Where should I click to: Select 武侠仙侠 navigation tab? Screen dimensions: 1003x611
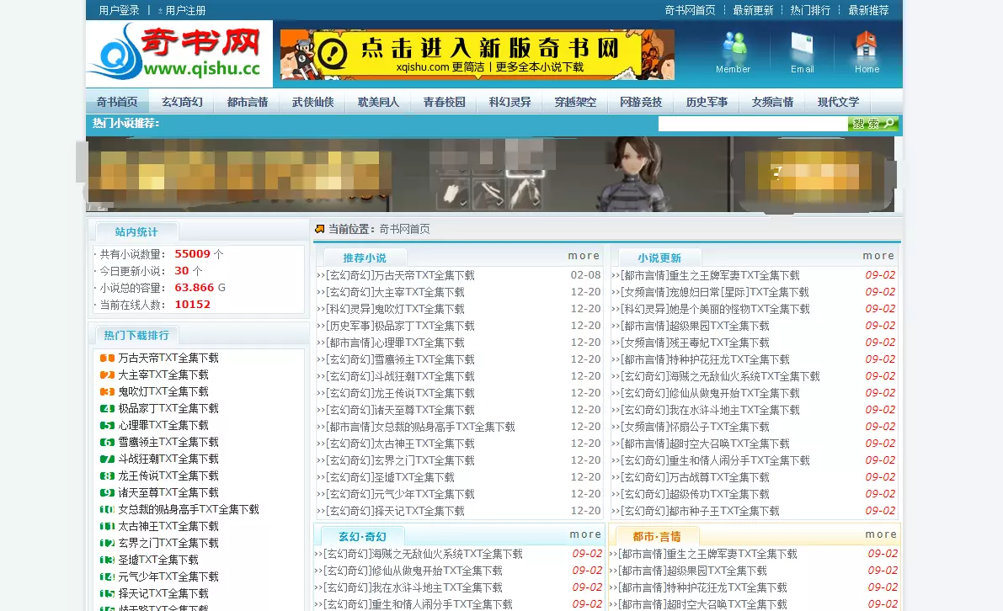click(312, 102)
